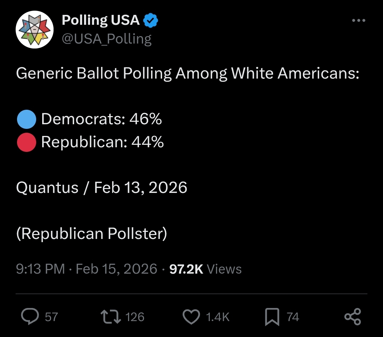
Task: Open the Polling USA profile avatar
Action: point(35,29)
